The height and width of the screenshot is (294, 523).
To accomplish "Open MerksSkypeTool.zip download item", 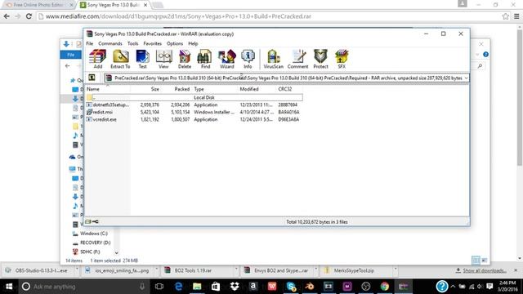I will 354,270.
